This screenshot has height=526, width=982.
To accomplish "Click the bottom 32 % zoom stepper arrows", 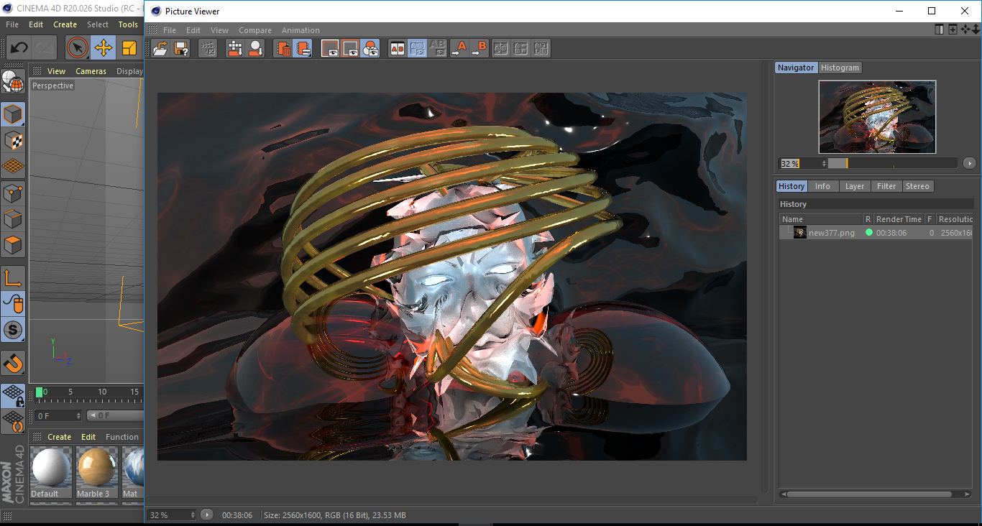I will point(193,515).
